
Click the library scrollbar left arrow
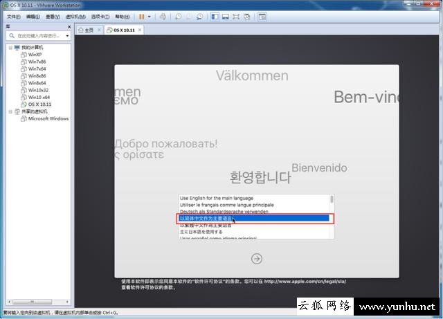pyautogui.click(x=9, y=302)
